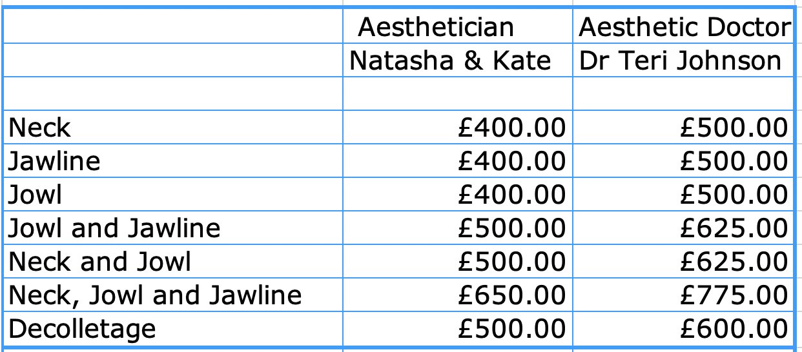This screenshot has height=352, width=802.
Task: Click Aesthetician price for Decolletage
Action: (511, 329)
